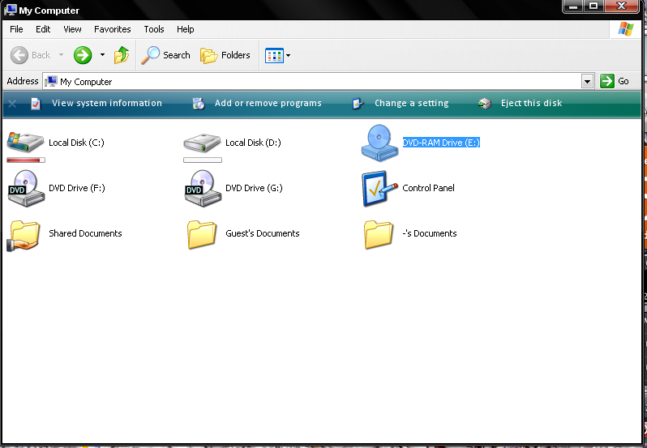Select the -'s Documents folder icon

pos(379,234)
